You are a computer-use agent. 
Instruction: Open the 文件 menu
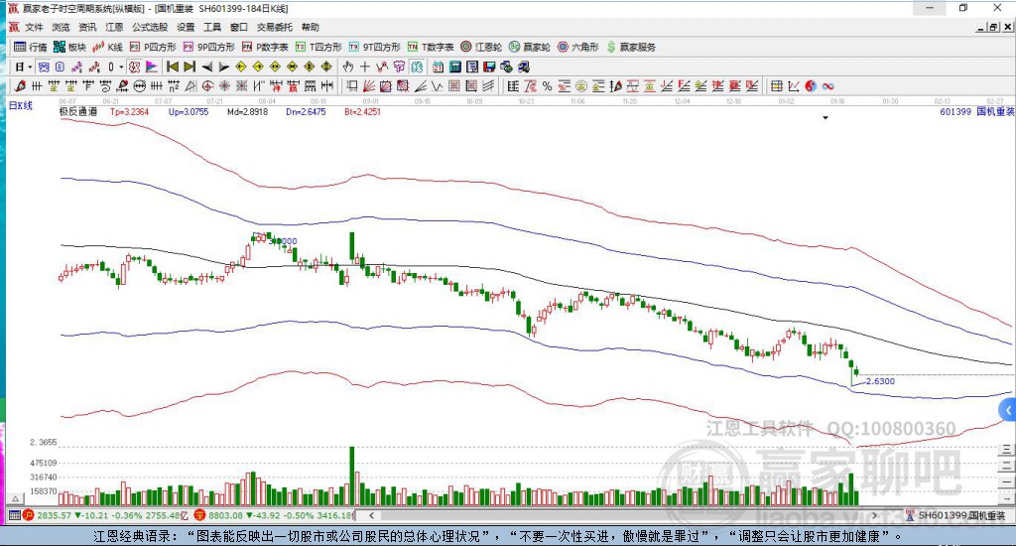click(34, 27)
